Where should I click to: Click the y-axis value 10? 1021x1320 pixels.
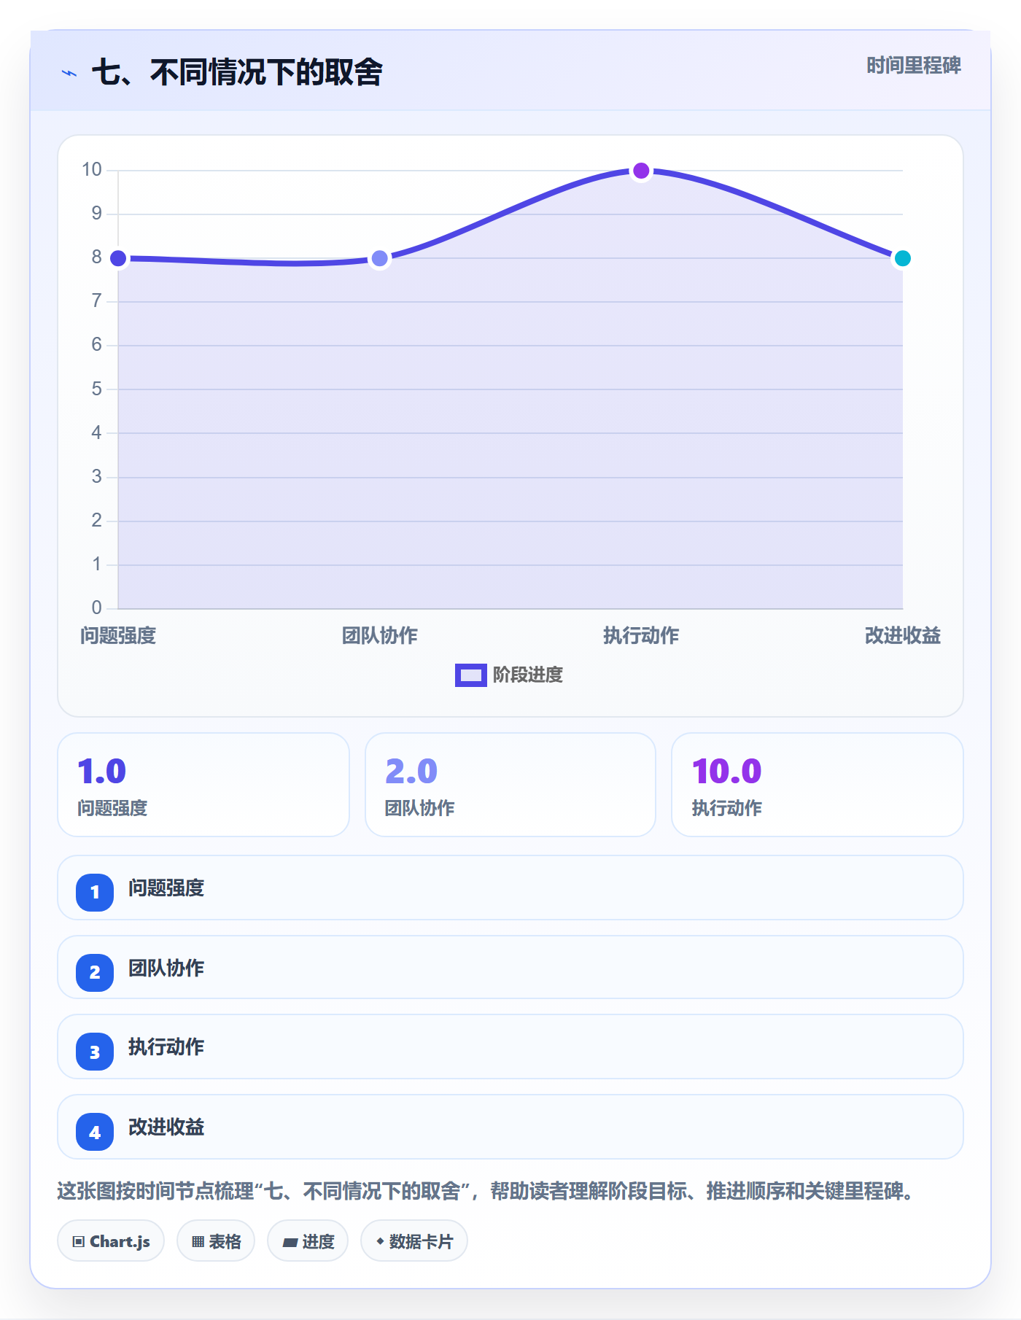pyautogui.click(x=92, y=170)
